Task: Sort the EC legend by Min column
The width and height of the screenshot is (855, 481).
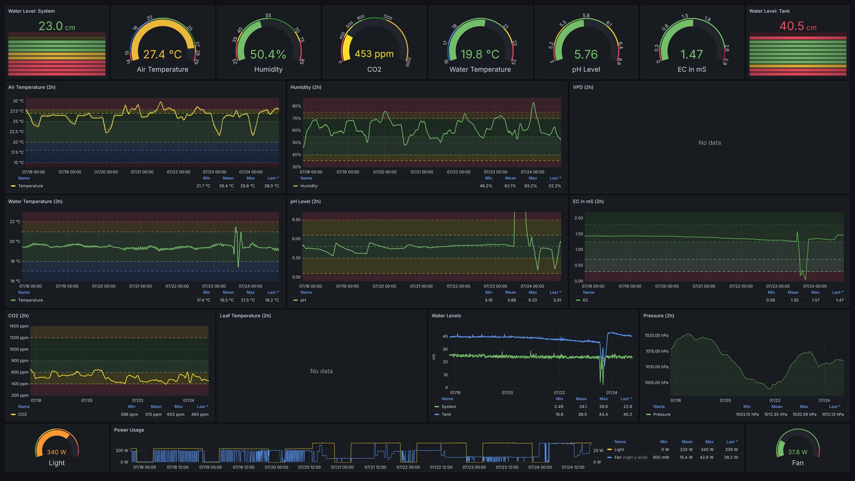Action: point(771,293)
